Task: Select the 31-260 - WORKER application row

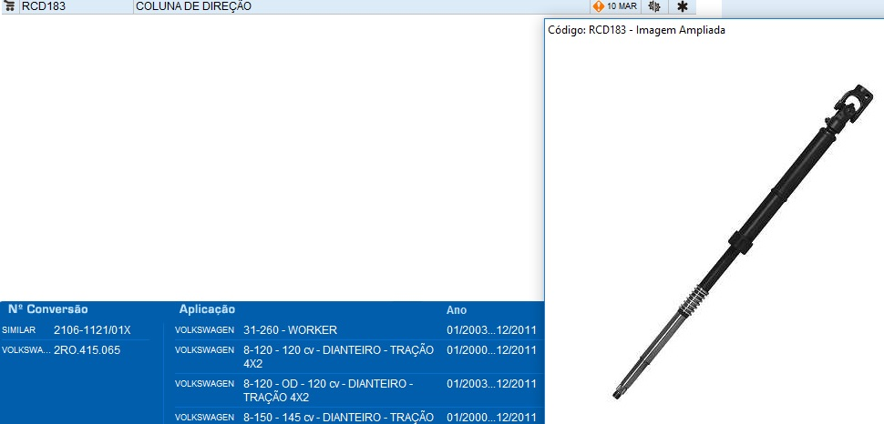Action: point(290,329)
